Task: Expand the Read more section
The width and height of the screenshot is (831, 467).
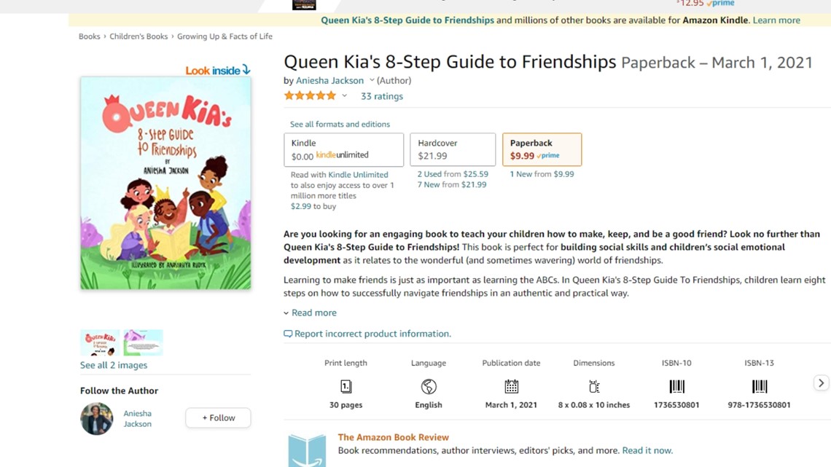Action: (310, 313)
